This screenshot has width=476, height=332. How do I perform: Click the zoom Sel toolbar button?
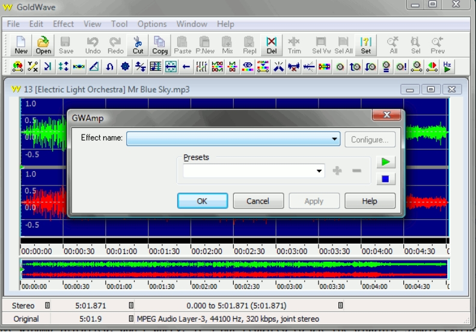(x=415, y=45)
